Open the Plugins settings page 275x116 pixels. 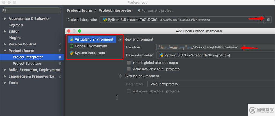coord(15,38)
